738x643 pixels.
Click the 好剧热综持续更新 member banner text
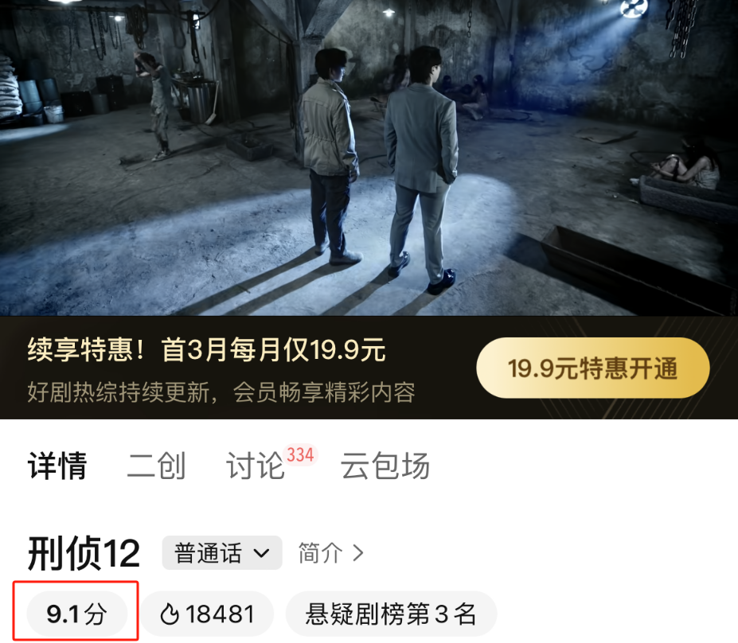pos(221,392)
